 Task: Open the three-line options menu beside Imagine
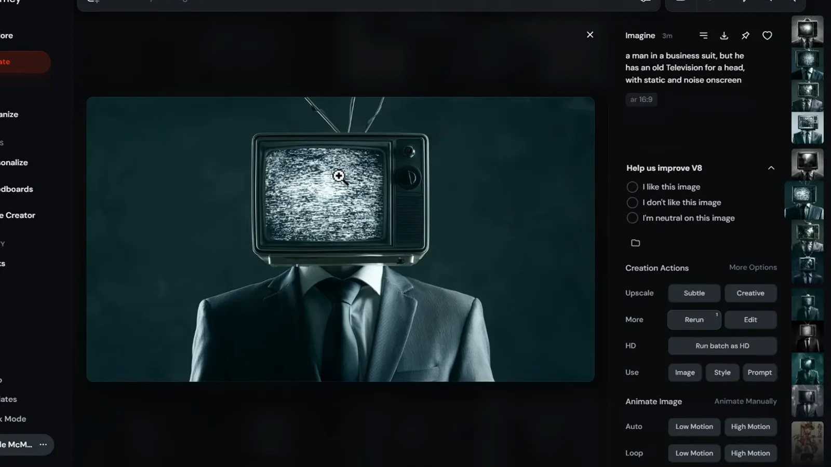click(x=703, y=35)
